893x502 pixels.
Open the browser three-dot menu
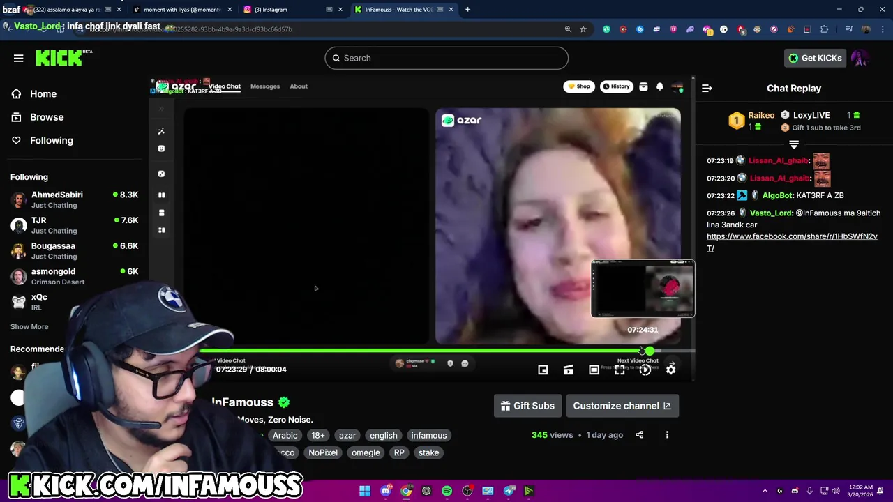[883, 29]
